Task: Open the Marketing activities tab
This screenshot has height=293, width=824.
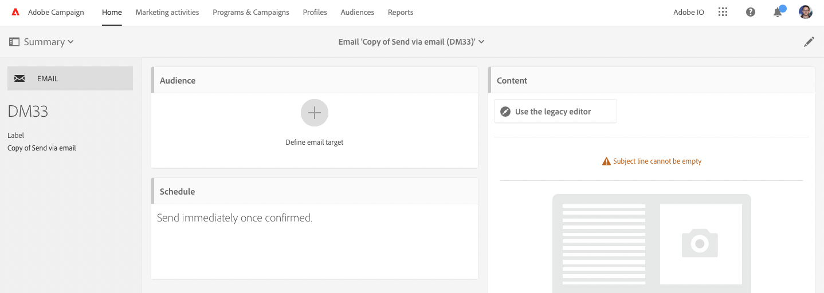Action: point(167,12)
